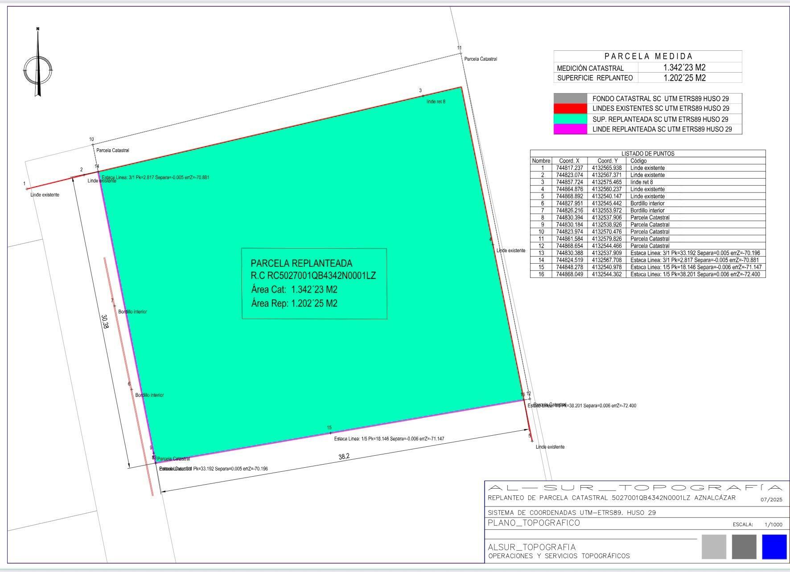Click the 38,2 dimension along the bottom

click(344, 457)
